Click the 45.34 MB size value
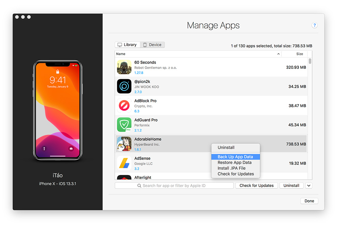Screen dimensions: 341x226 tap(297, 125)
